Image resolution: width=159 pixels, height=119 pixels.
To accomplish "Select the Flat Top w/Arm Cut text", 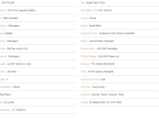I will pyautogui.click(x=17, y=49).
